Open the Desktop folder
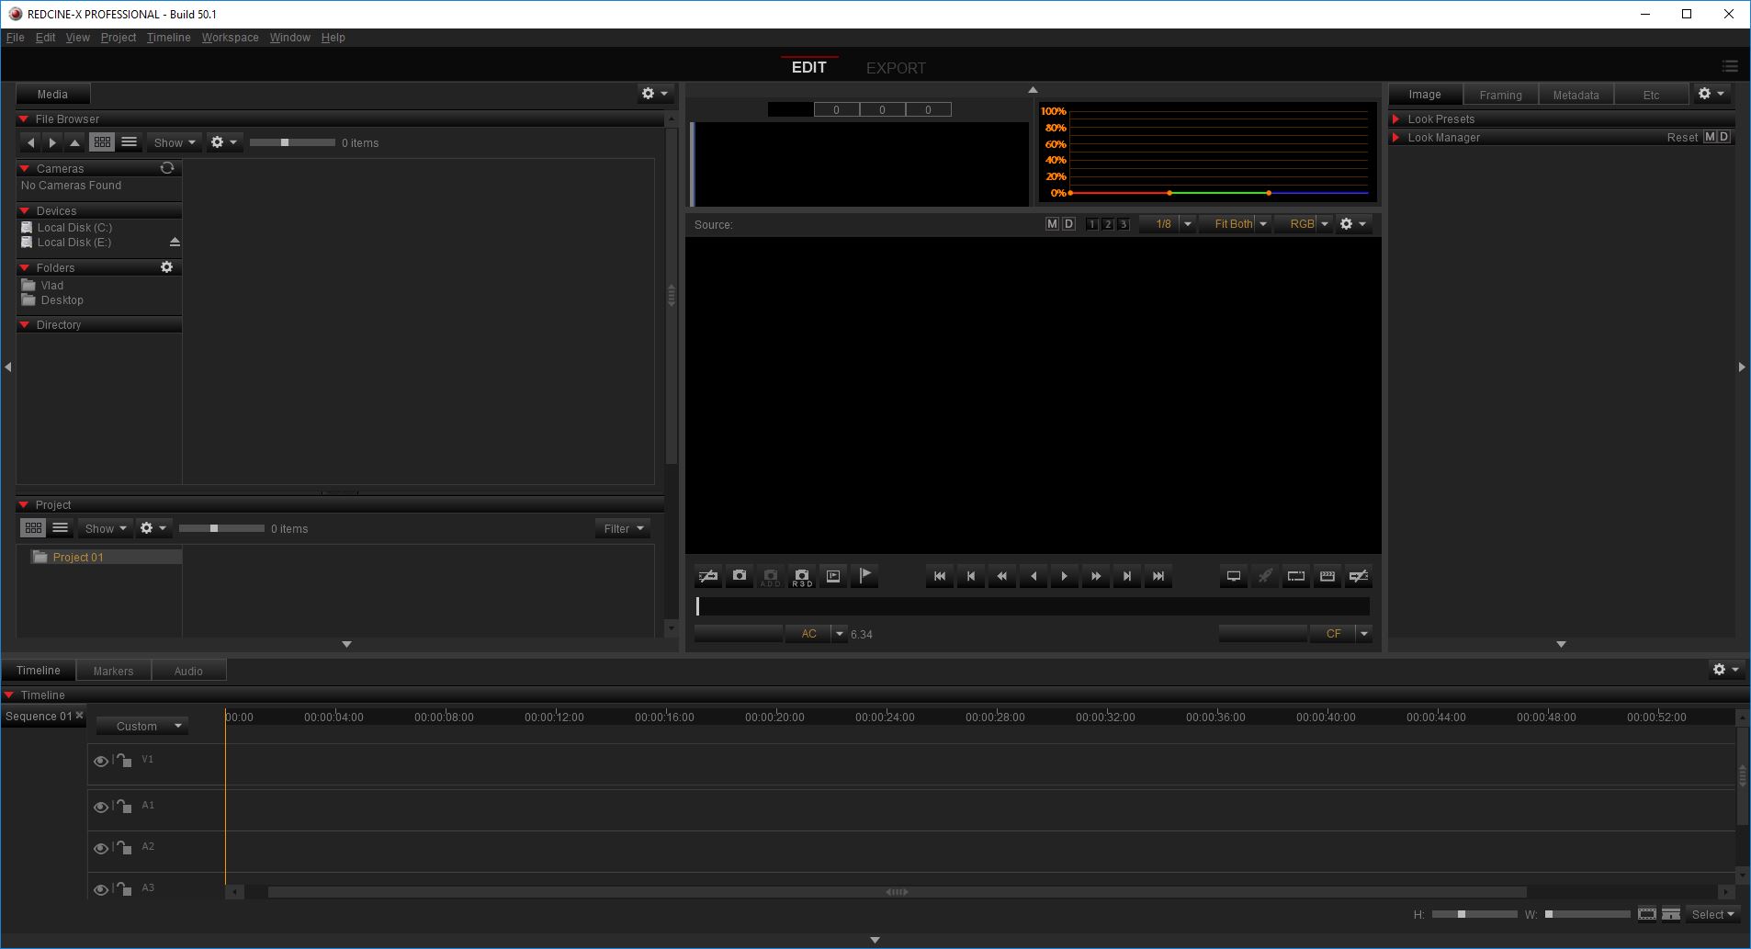Screen dimensions: 1751x949 (62, 300)
